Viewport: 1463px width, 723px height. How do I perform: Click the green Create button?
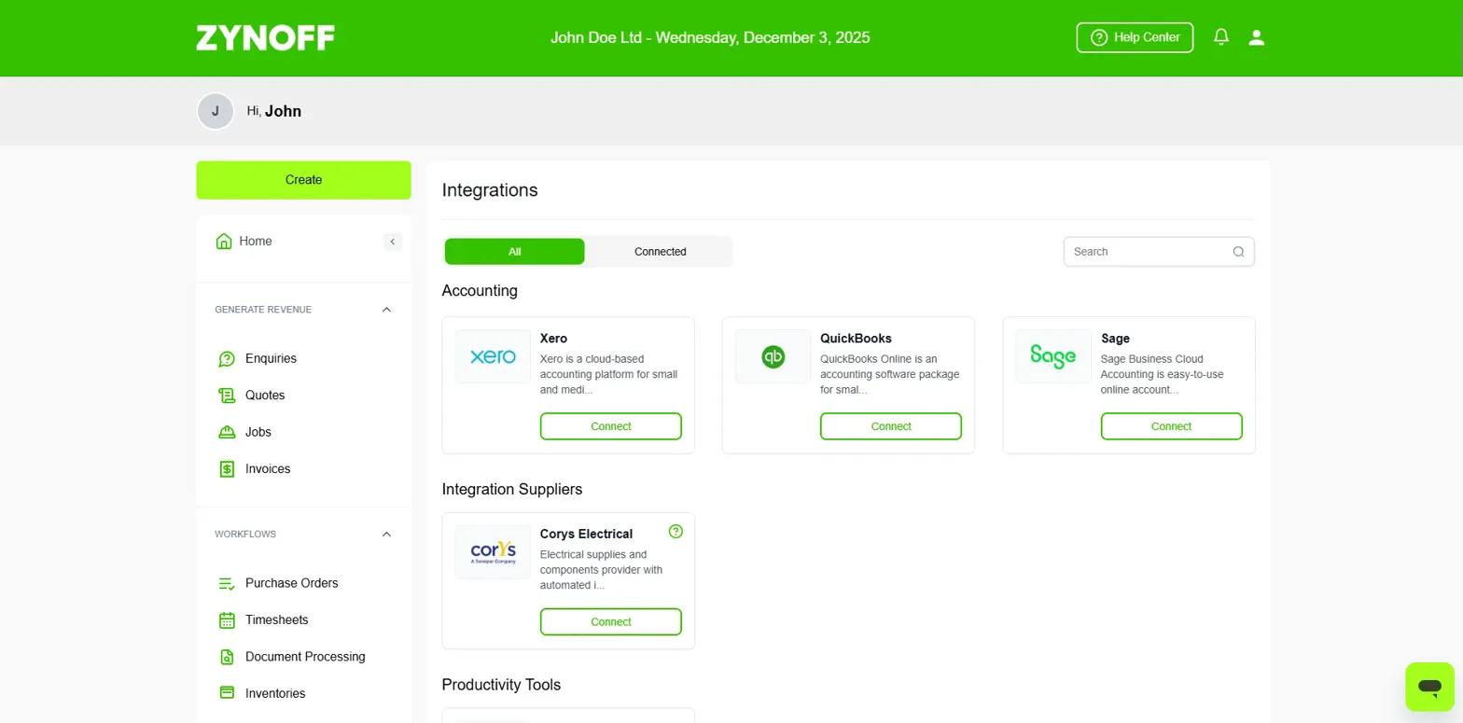pos(303,180)
